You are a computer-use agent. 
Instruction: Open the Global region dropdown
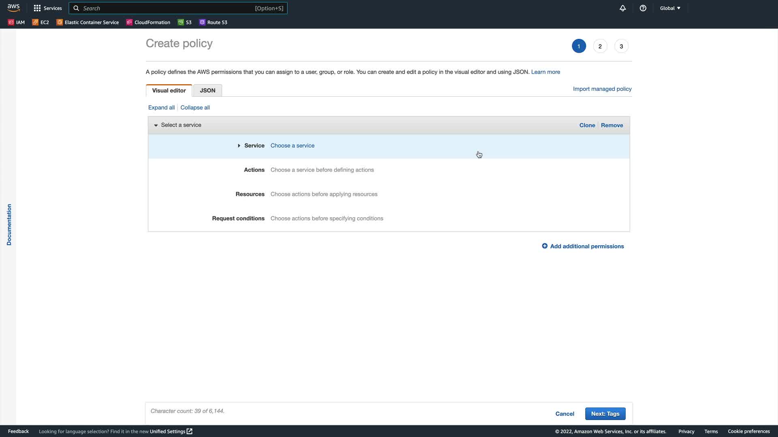click(x=670, y=8)
